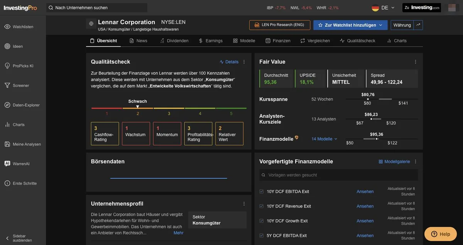
Task: Click the chart arrow icon next to Währung
Action: click(x=418, y=25)
